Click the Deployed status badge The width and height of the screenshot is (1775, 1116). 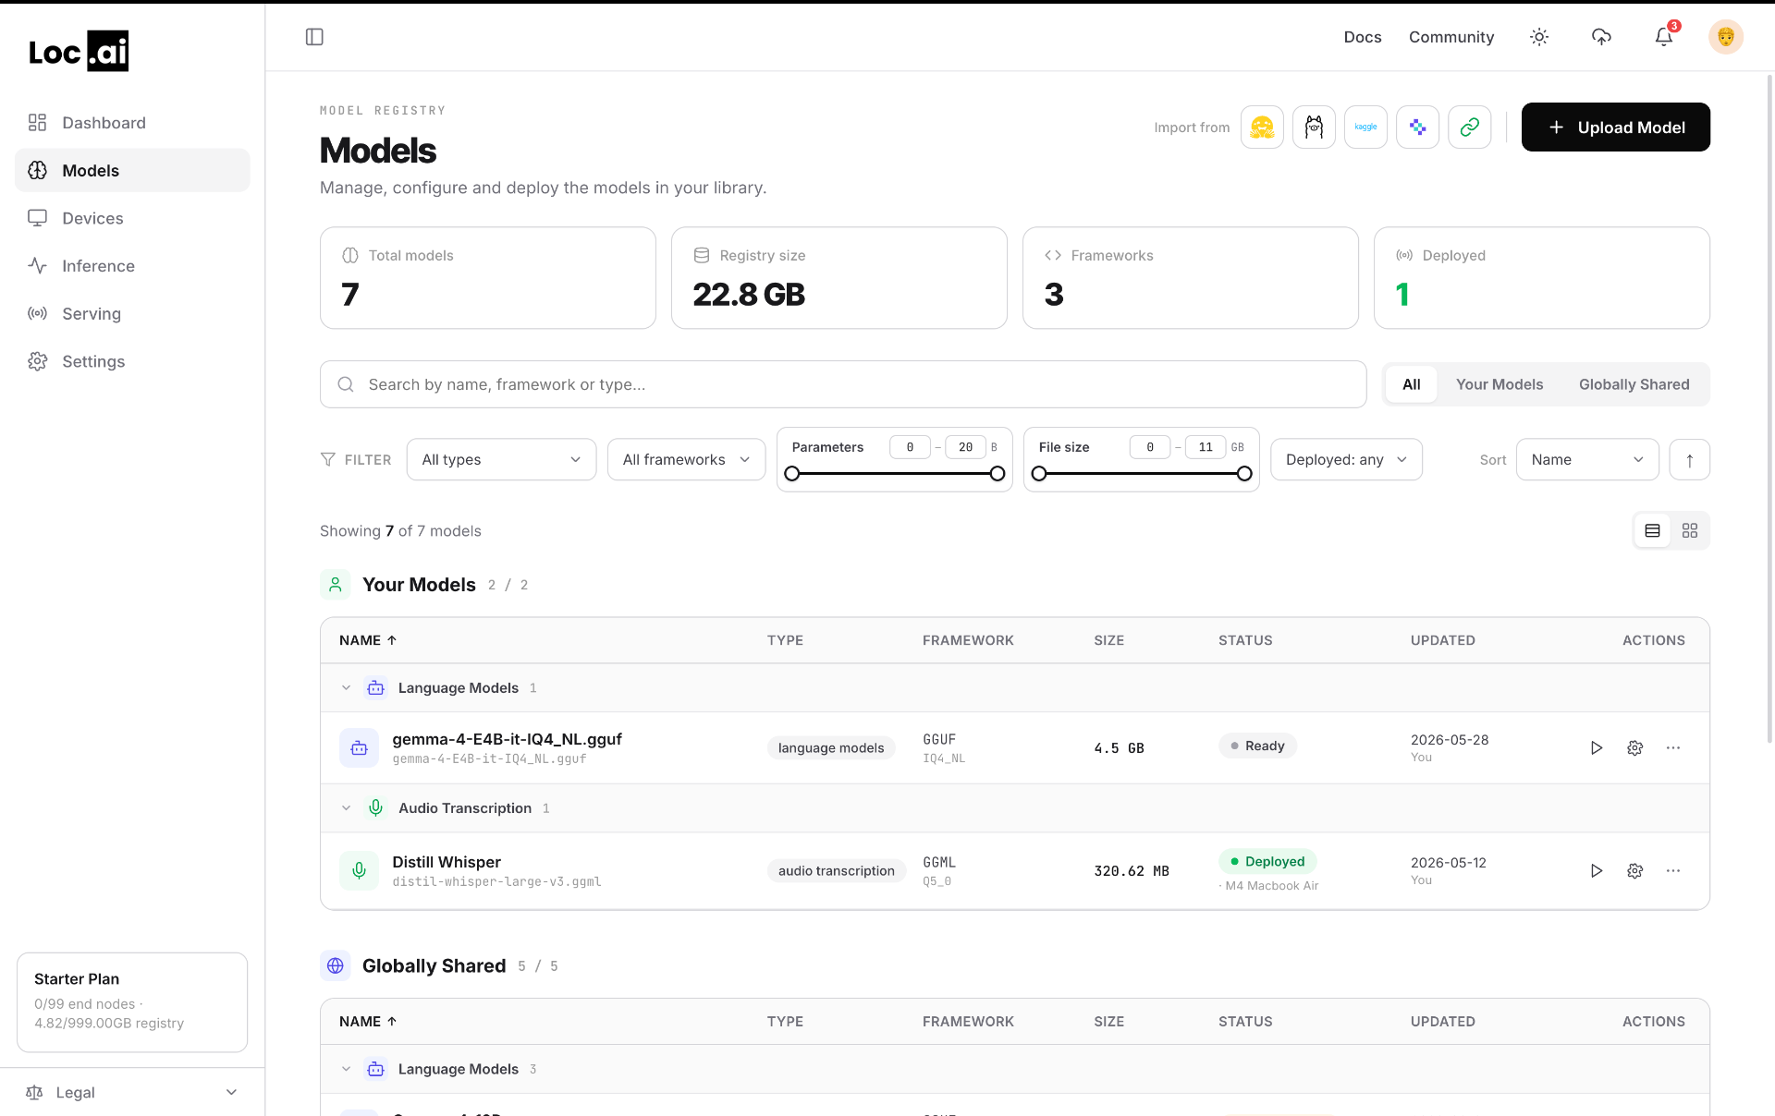[x=1267, y=861]
